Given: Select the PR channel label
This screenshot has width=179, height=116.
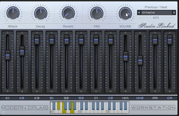Looking at the screenshot, I should 155,98.
